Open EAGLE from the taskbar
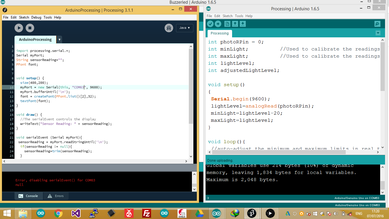Viewport: 389px width, 219px height. [x=182, y=213]
